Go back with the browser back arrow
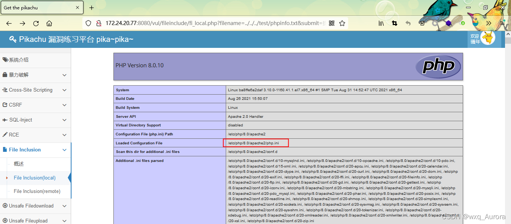511x224 pixels. [9, 23]
